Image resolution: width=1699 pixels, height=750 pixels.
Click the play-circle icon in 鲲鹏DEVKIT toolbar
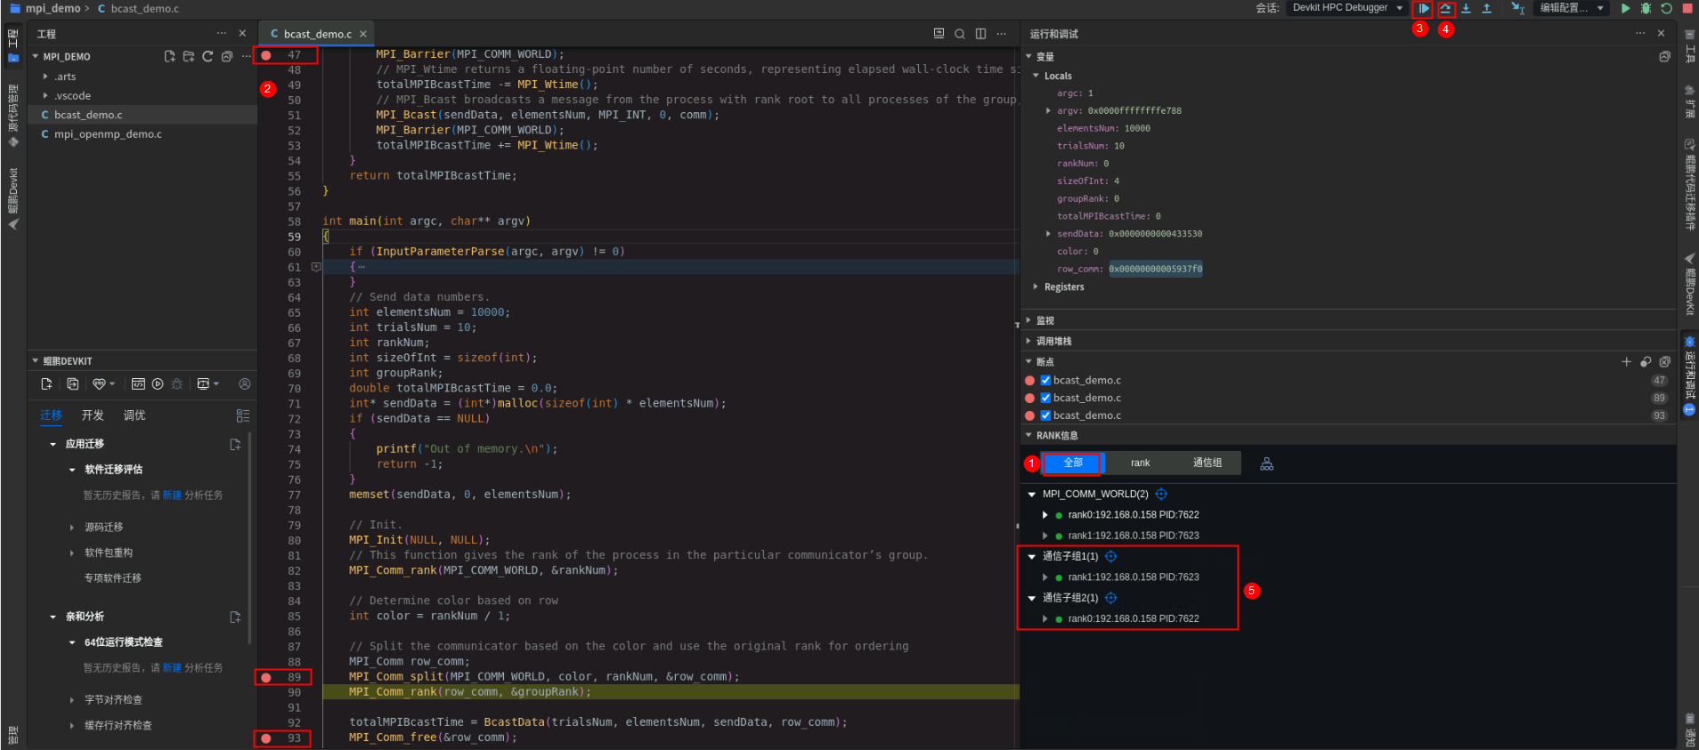coord(158,383)
